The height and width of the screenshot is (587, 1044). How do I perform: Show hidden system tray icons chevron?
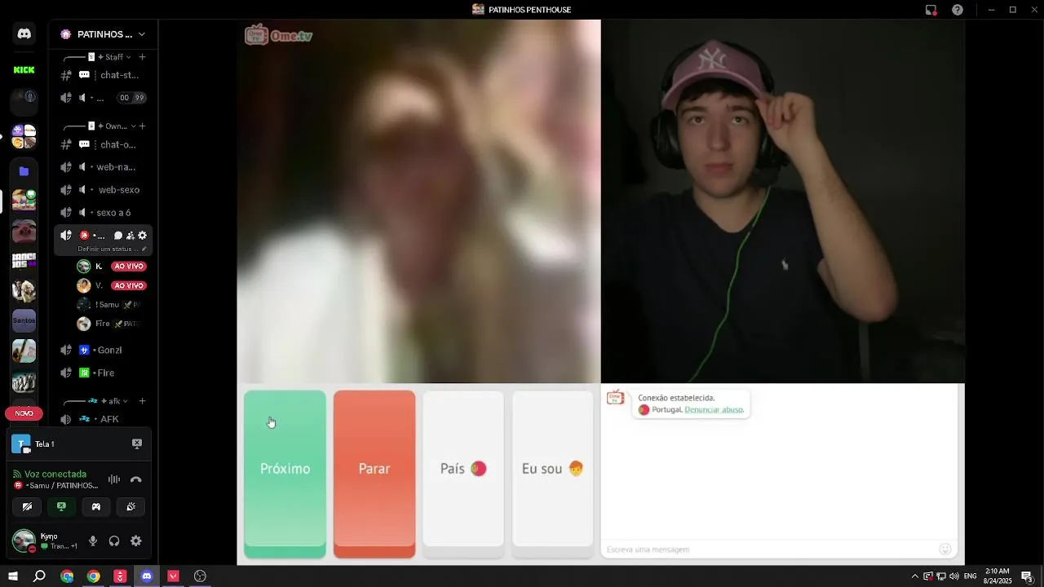coord(914,576)
